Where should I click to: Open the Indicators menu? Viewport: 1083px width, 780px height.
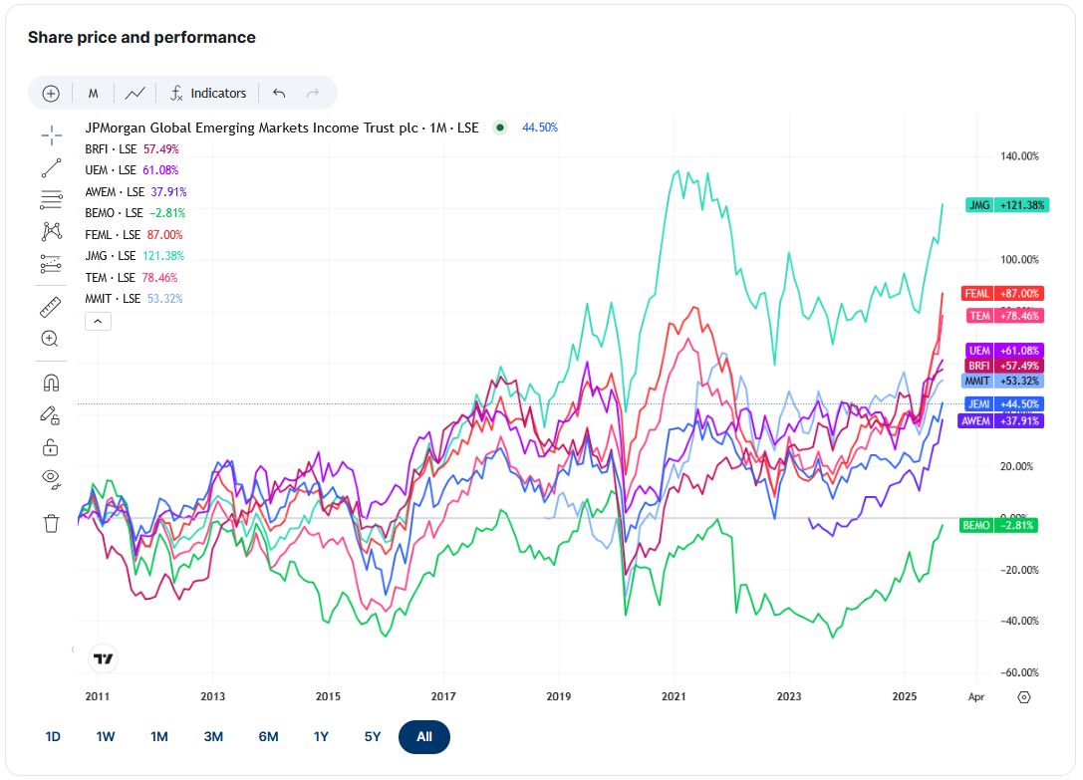208,94
